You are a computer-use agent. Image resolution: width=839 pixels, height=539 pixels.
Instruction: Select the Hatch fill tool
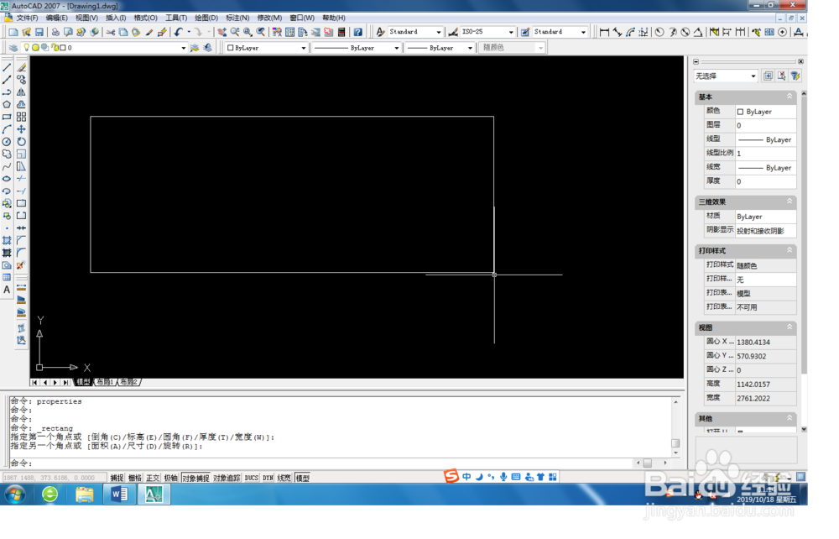(7, 240)
